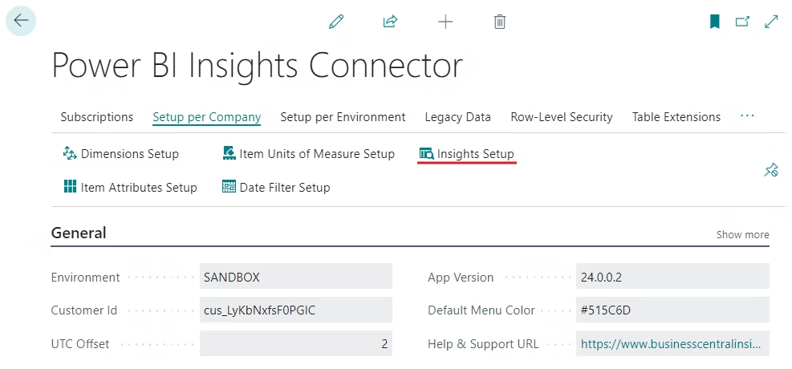Collapse the General section header
792x369 pixels.
(x=79, y=233)
